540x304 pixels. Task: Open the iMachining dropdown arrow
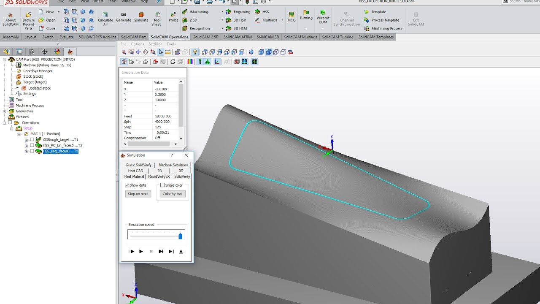[222, 12]
